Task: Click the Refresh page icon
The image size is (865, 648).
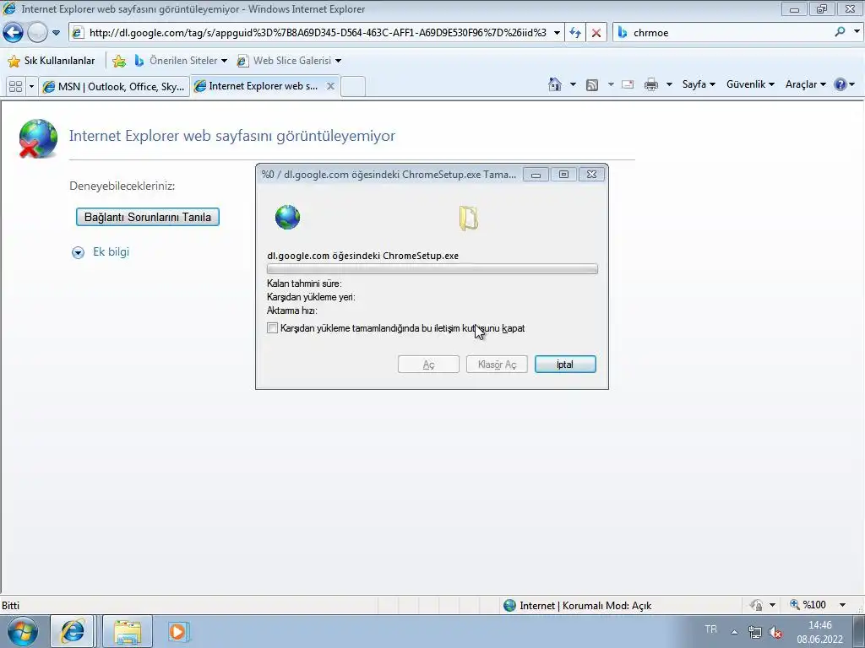Action: pos(575,33)
